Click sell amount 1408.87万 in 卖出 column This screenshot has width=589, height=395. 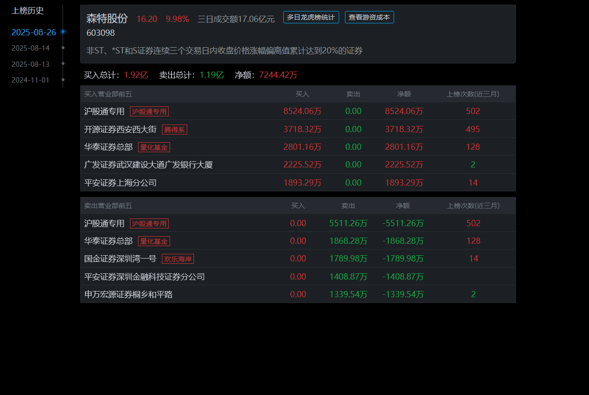tap(348, 276)
